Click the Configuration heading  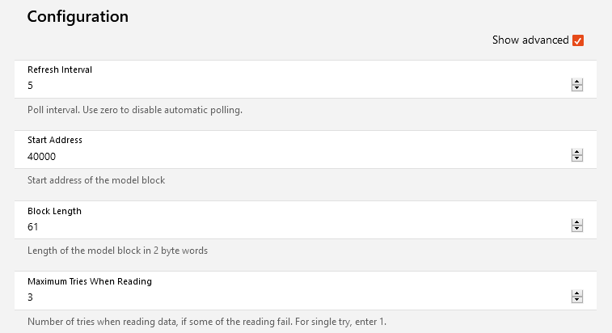pos(78,16)
